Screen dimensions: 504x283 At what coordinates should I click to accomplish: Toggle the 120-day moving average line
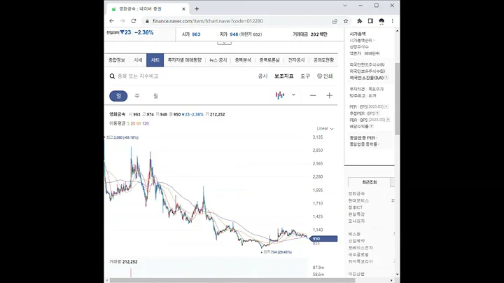[146, 123]
